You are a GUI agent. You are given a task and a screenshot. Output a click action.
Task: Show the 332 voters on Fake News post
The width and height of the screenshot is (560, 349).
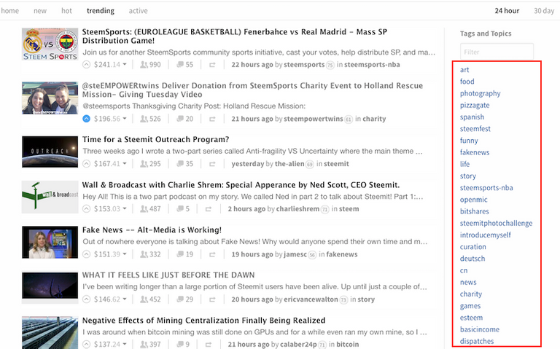[x=150, y=254]
